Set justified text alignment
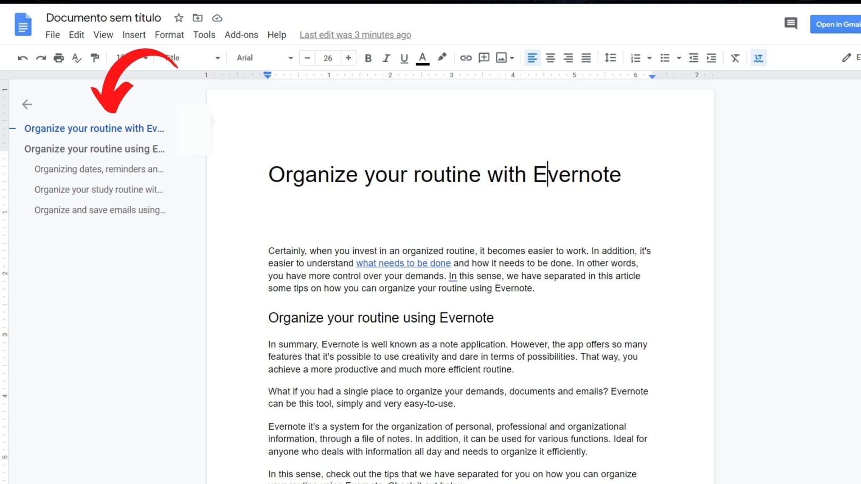Screen dimensions: 861x484 pyautogui.click(x=586, y=58)
